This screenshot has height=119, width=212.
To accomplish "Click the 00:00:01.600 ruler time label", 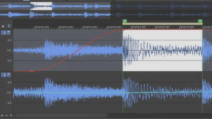I will [x=66, y=27].
